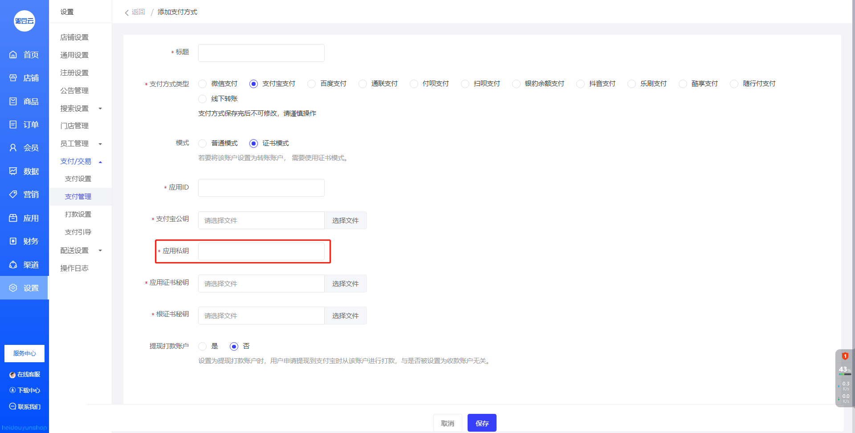Expand 员工管理 submenu arrow
This screenshot has width=855, height=433.
[x=100, y=144]
